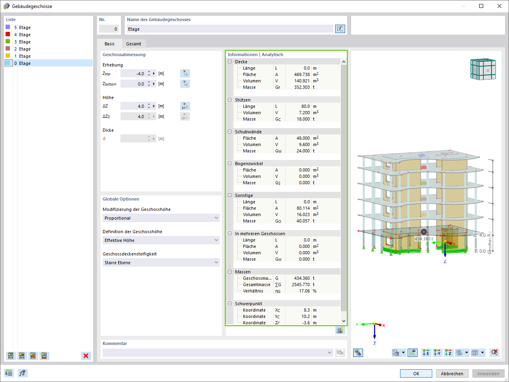Click the ΔZ value field
Viewport: 509px width, 382px height.
tap(133, 106)
